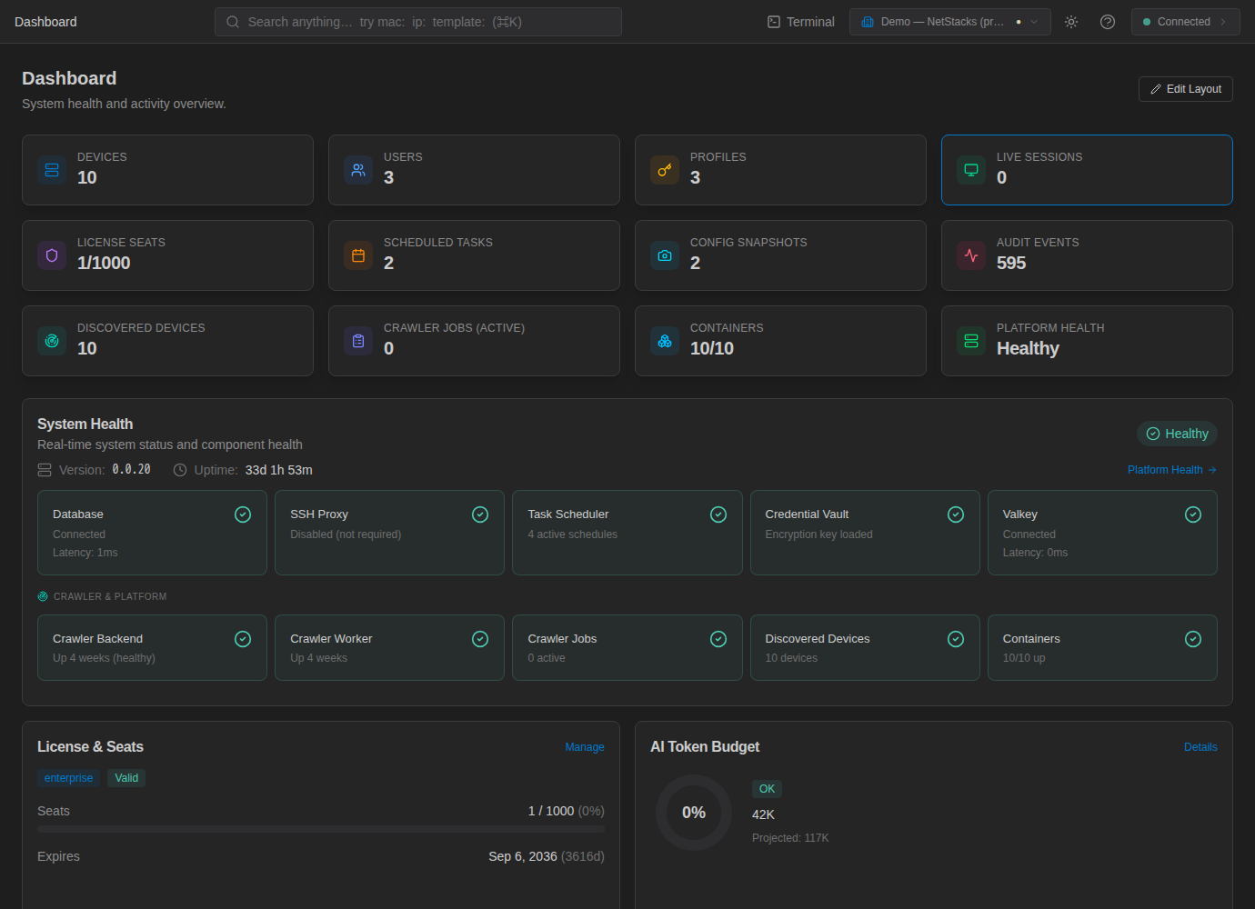Click the Config Snapshots camera icon
This screenshot has width=1255, height=909.
point(665,255)
